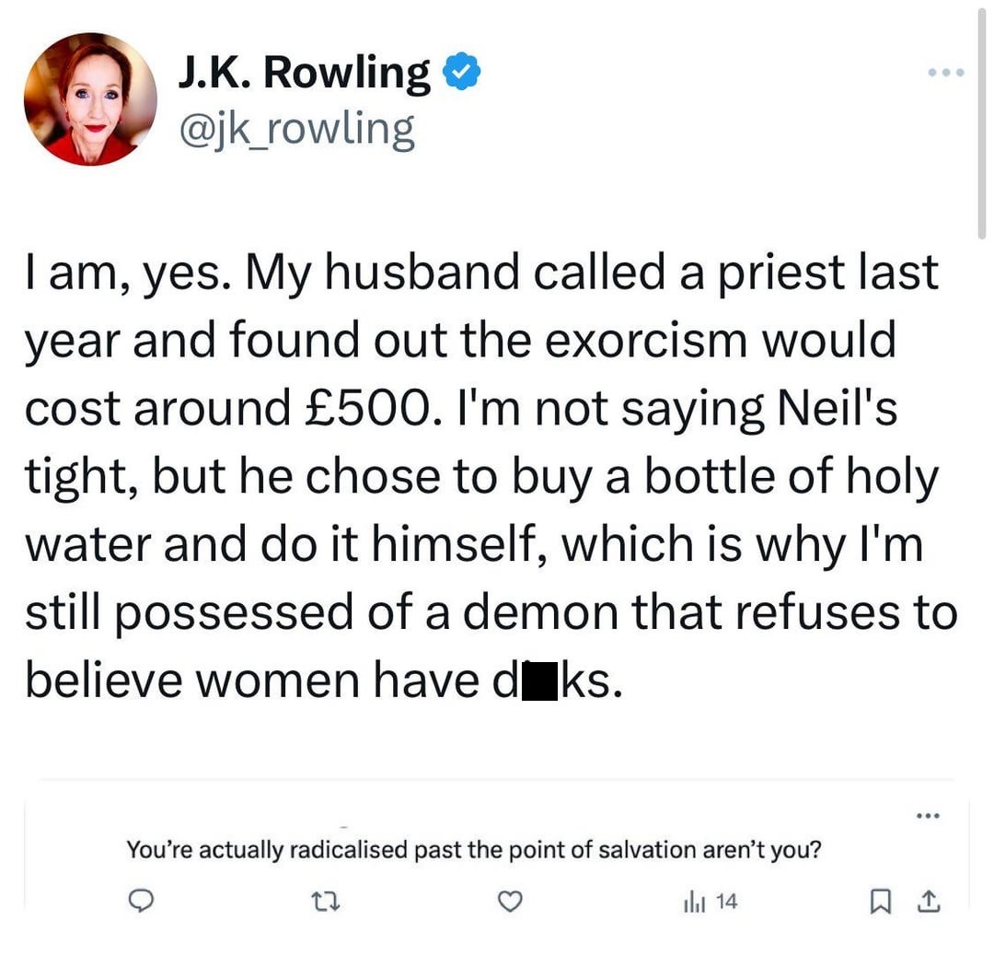This screenshot has height=954, width=994.
Task: Open the round profile avatar photo
Action: (x=90, y=99)
